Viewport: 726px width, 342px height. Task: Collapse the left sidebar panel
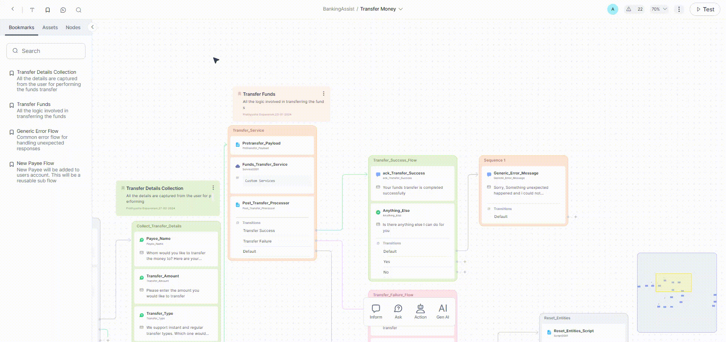tap(92, 27)
